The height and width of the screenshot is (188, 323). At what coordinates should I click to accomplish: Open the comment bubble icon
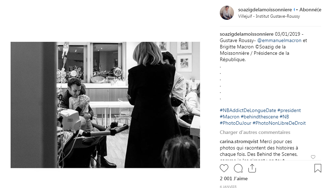pyautogui.click(x=238, y=168)
